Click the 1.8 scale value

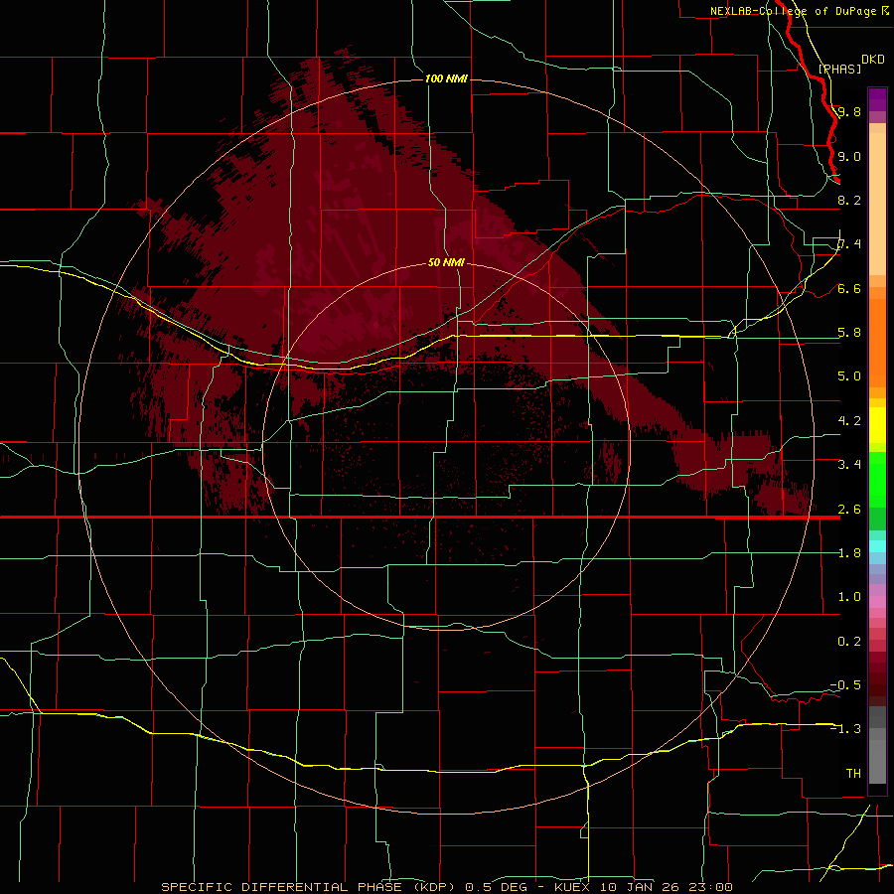(x=849, y=553)
